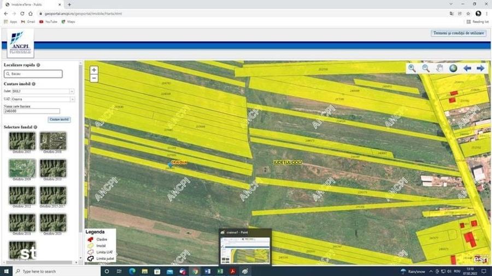Viewport: 492px width, 276px height.
Task: Click the Numar carte funciara input field
Action: (x=32, y=111)
